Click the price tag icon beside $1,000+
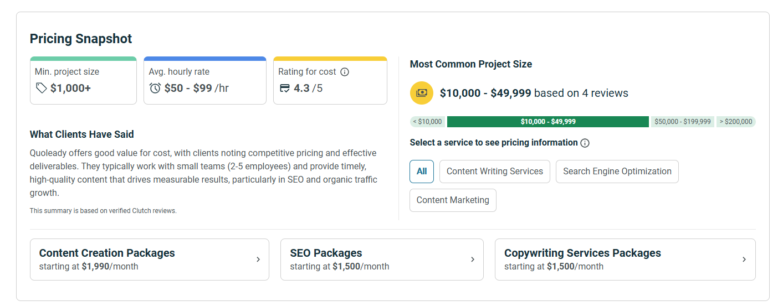The height and width of the screenshot is (306, 783). click(42, 88)
